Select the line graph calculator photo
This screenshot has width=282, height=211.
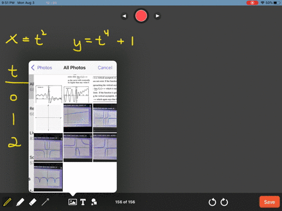click(x=78, y=118)
